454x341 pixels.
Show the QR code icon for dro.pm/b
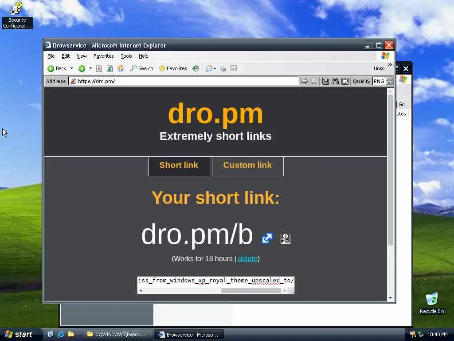286,238
